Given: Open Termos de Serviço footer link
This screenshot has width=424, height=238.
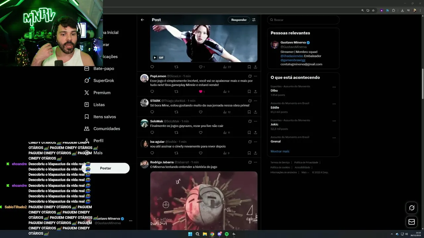Looking at the screenshot, I should coord(280,163).
